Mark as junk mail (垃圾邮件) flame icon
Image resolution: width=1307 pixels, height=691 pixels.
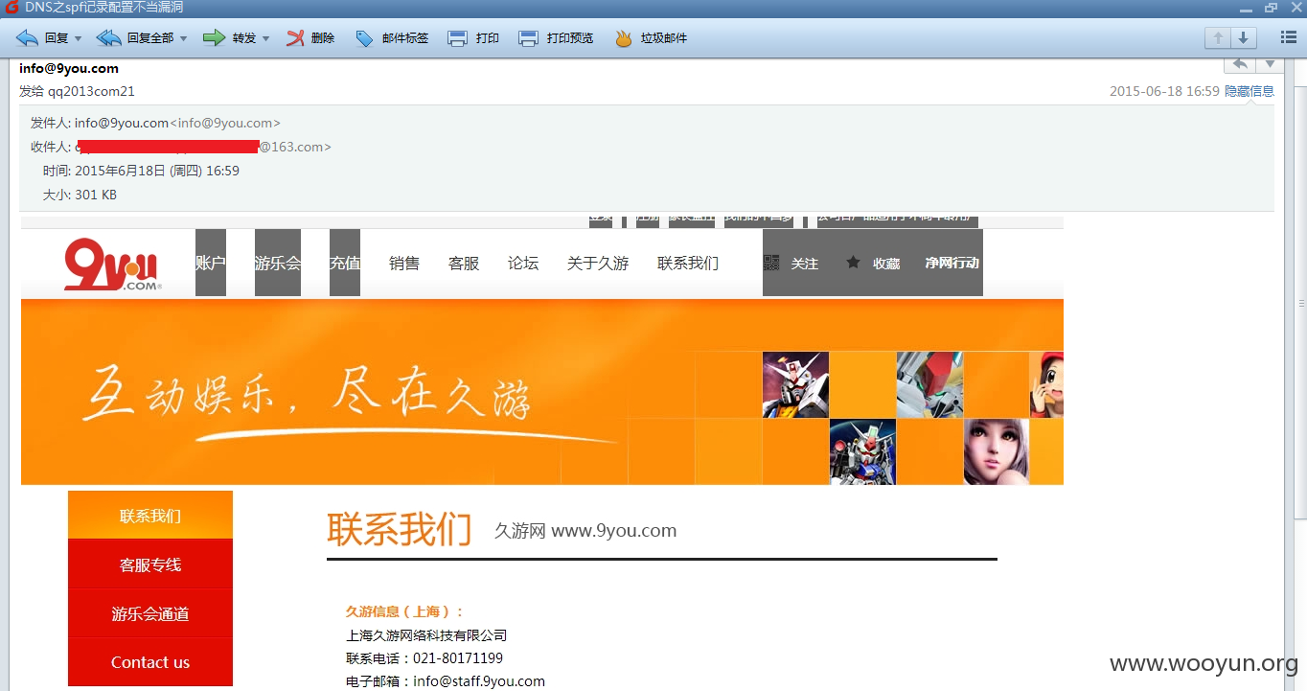(x=624, y=38)
